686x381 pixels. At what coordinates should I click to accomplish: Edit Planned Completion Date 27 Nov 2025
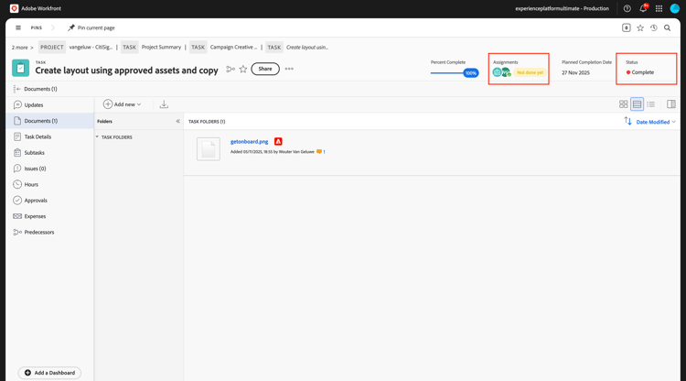[575, 72]
